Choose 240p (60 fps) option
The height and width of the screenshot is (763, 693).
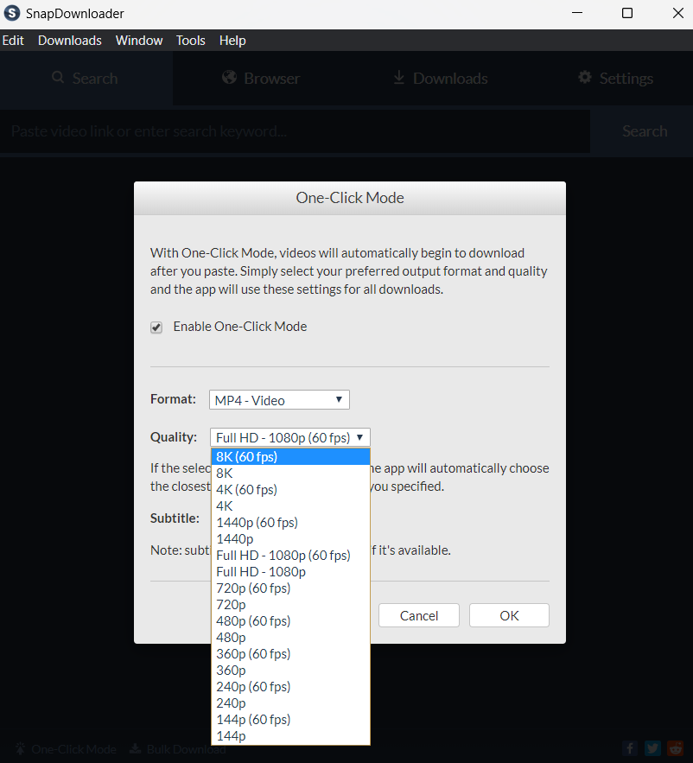click(290, 687)
